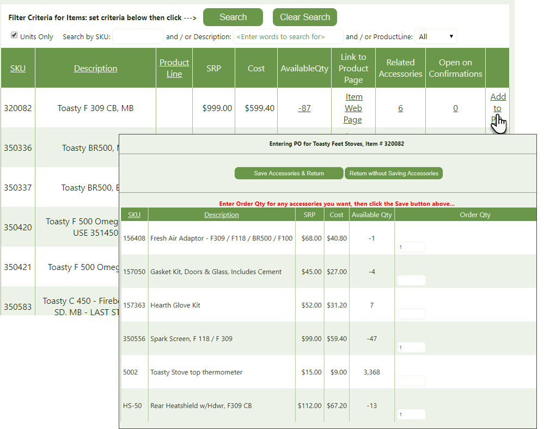The width and height of the screenshot is (550, 429).
Task: Sort results by Description column
Action: click(x=95, y=68)
